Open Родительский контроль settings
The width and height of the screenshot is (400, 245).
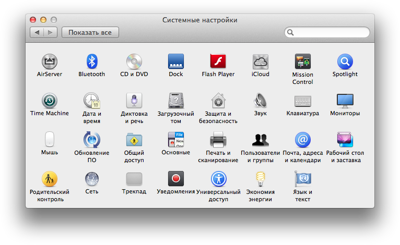(50, 179)
